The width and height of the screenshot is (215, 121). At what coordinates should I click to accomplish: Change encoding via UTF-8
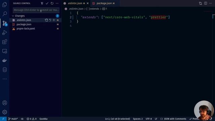click(x=148, y=119)
